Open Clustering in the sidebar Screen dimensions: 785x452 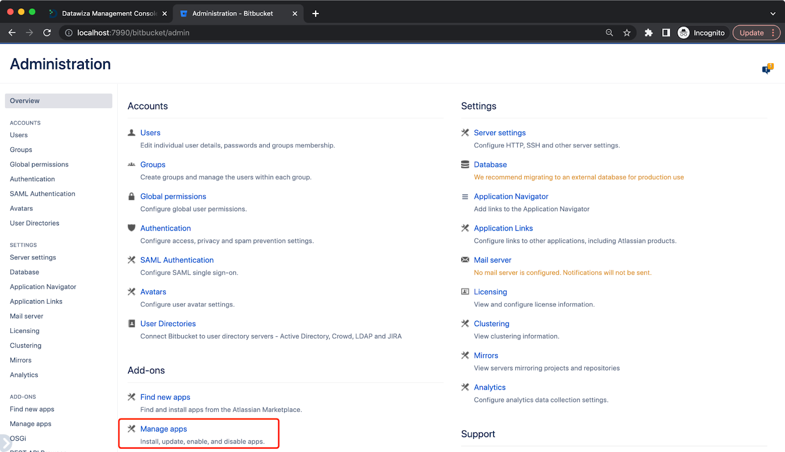coord(26,346)
